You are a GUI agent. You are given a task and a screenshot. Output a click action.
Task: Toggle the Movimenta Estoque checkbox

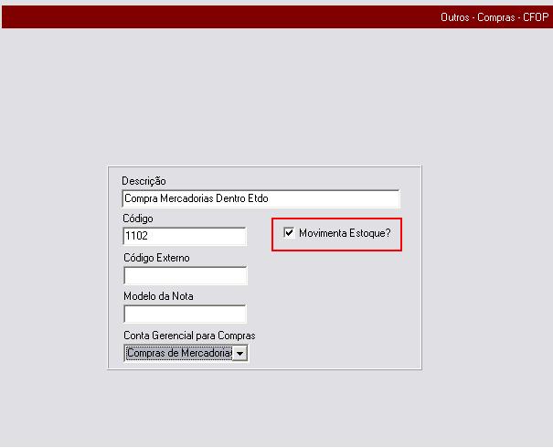(x=289, y=233)
